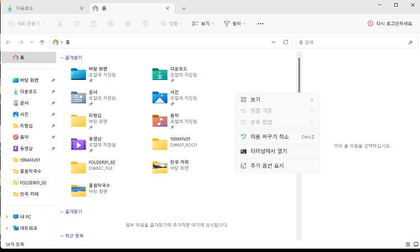Collapse the lower 즐겨찾기 section
The image size is (420, 252).
62,212
